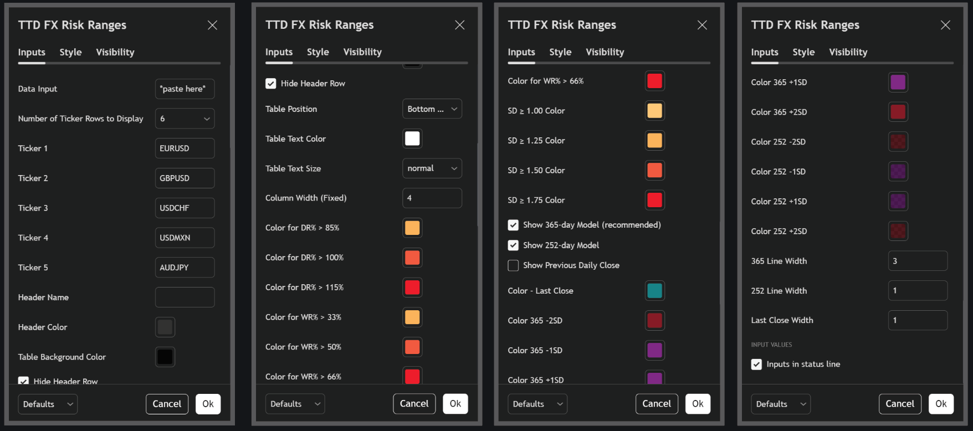Image resolution: width=973 pixels, height=431 pixels.
Task: Click Data Input field with paste here
Action: click(x=185, y=89)
